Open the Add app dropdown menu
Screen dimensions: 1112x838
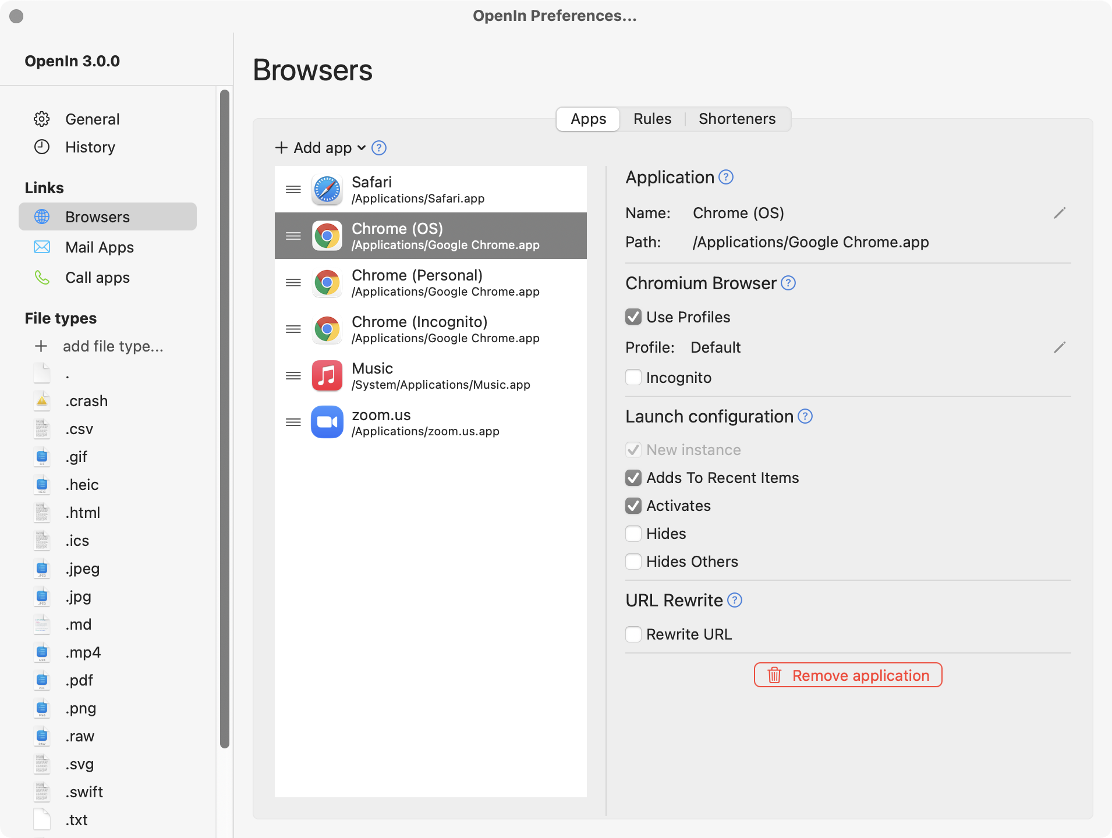(320, 148)
